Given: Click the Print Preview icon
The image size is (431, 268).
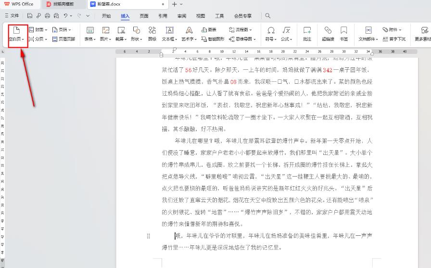Looking at the screenshot, I should pyautogui.click(x=56, y=16).
